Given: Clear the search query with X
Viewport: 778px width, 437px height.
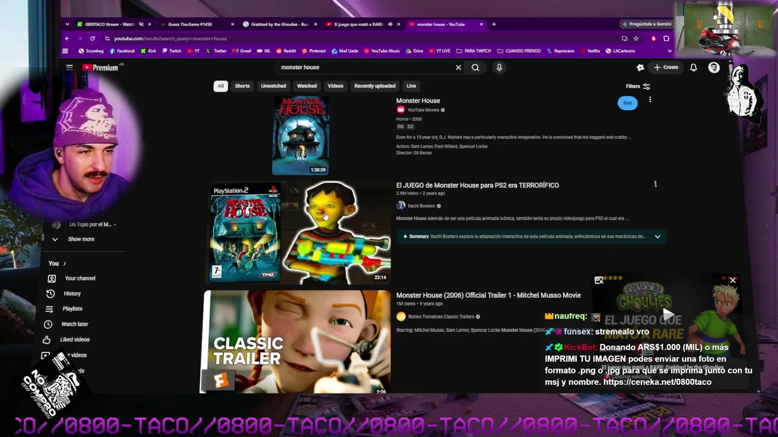Looking at the screenshot, I should point(458,67).
